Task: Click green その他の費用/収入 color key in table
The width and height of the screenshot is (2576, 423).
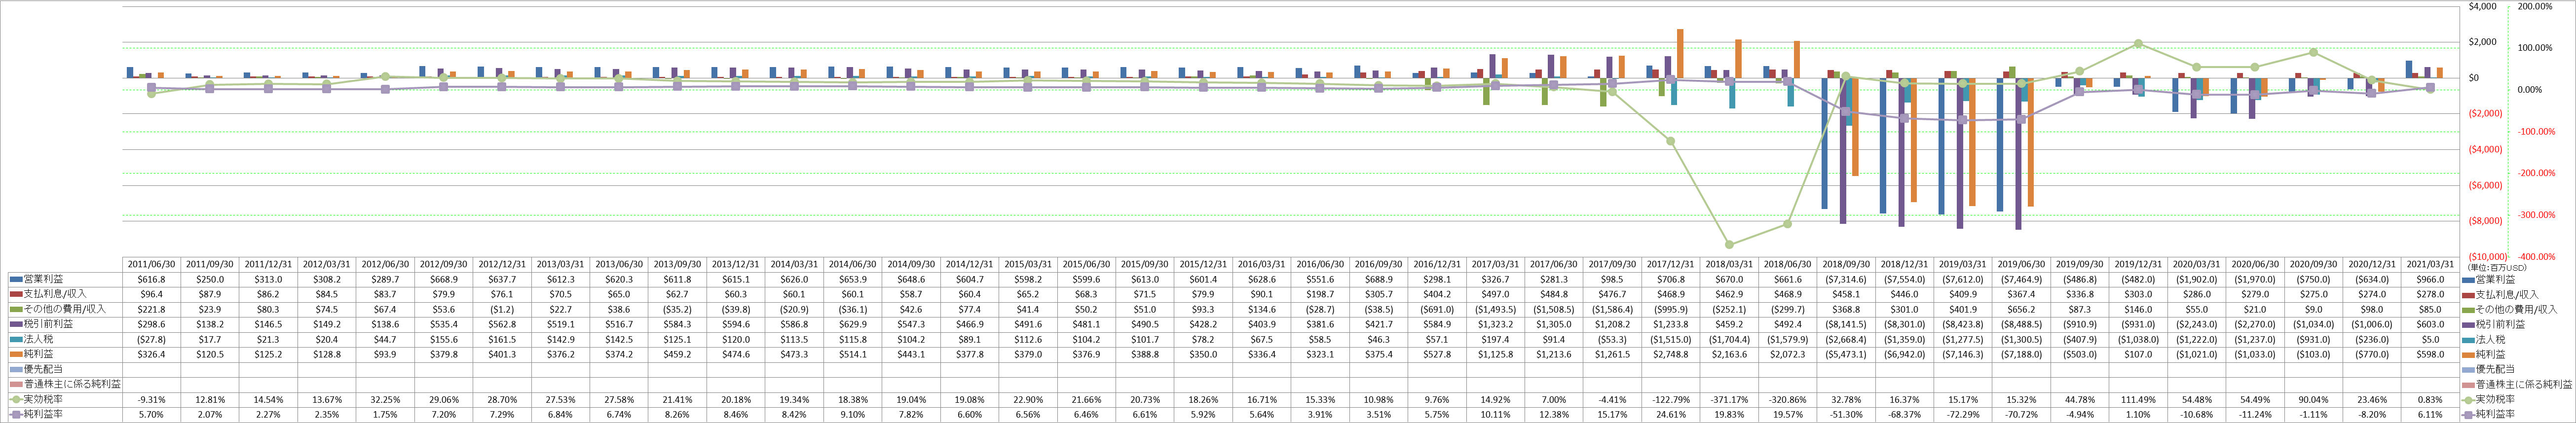Action: 16,310
